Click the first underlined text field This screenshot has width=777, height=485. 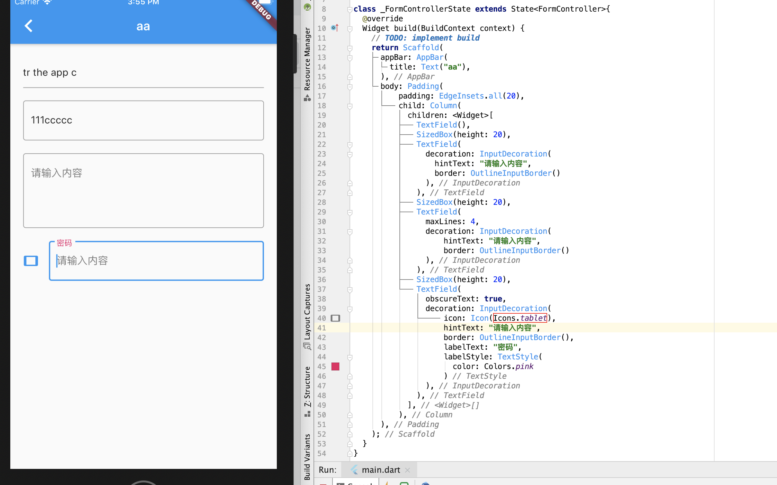click(143, 73)
